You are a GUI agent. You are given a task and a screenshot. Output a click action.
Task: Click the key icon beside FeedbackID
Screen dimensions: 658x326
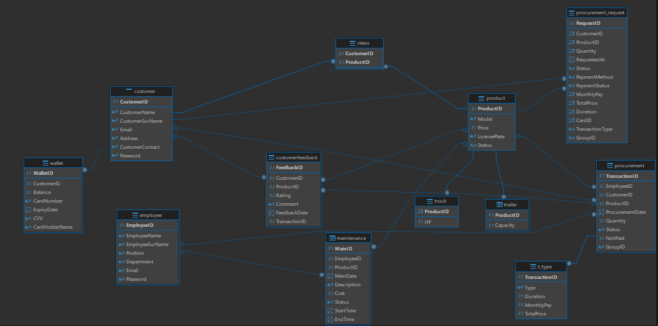[271, 167]
